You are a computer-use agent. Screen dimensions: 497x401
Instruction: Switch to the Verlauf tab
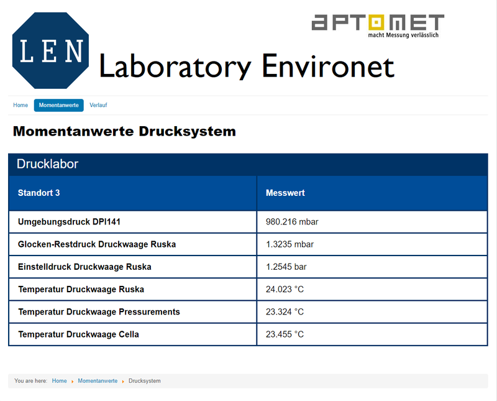point(98,105)
